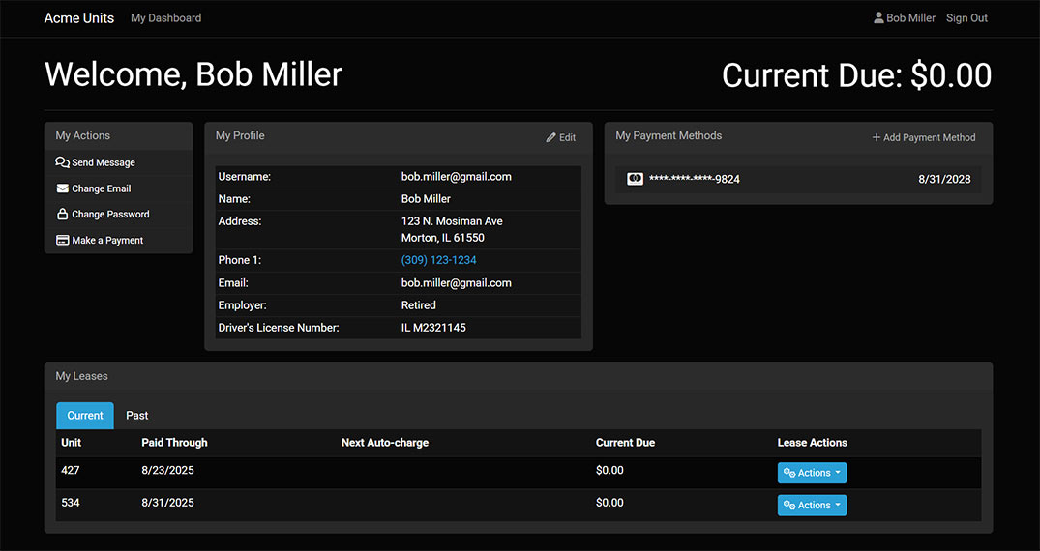Click unit number 534 in leases table
The image size is (1040, 551).
click(x=71, y=503)
